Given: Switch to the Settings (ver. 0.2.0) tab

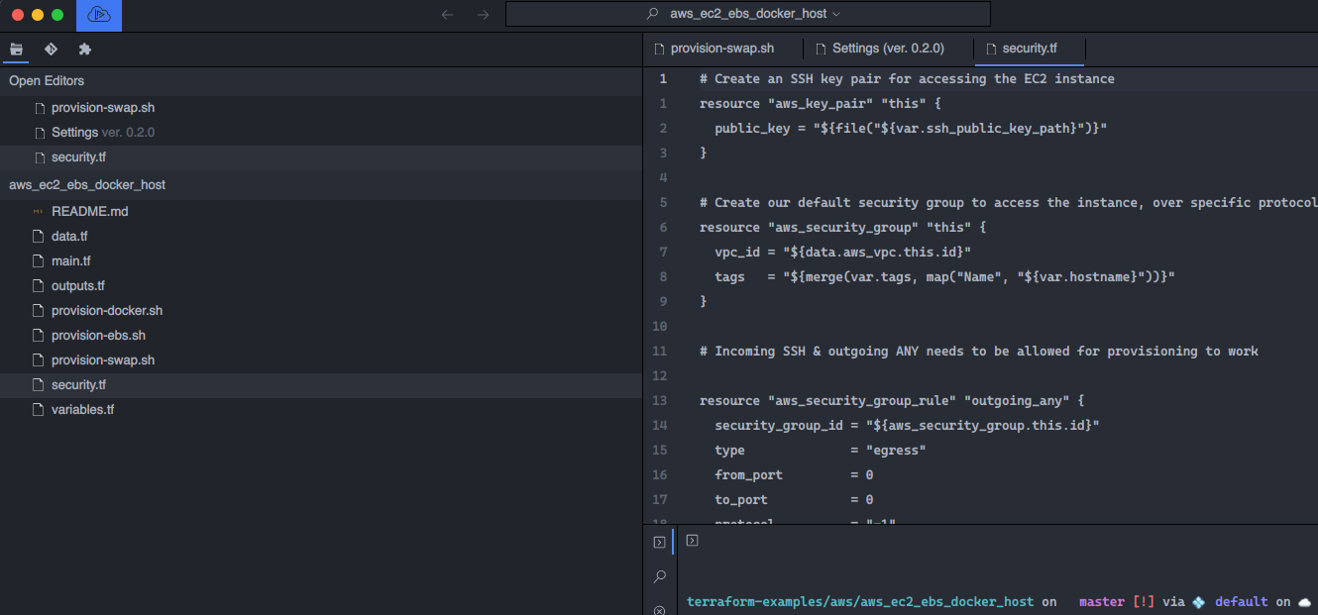Looking at the screenshot, I should pos(887,49).
